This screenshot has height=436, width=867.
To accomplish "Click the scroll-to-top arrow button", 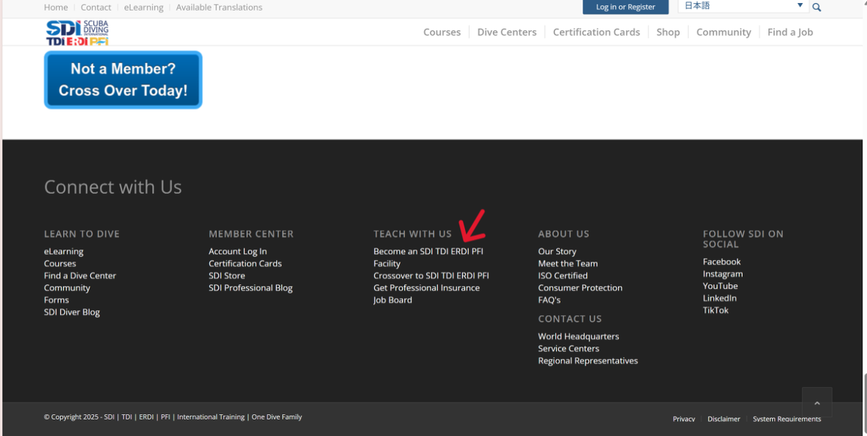I will click(x=817, y=402).
